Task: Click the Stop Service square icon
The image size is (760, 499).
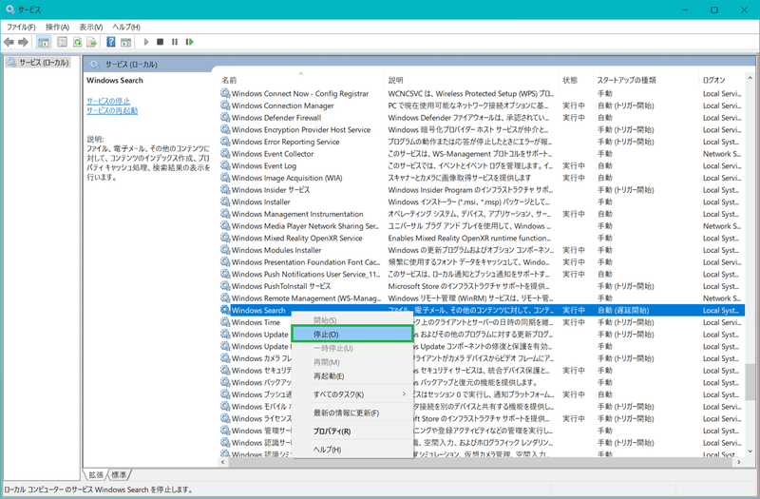Action: tap(160, 42)
